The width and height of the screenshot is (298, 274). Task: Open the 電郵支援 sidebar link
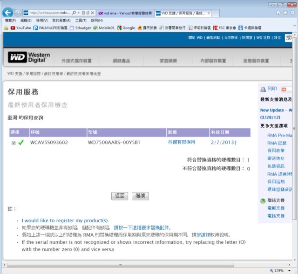point(276,208)
